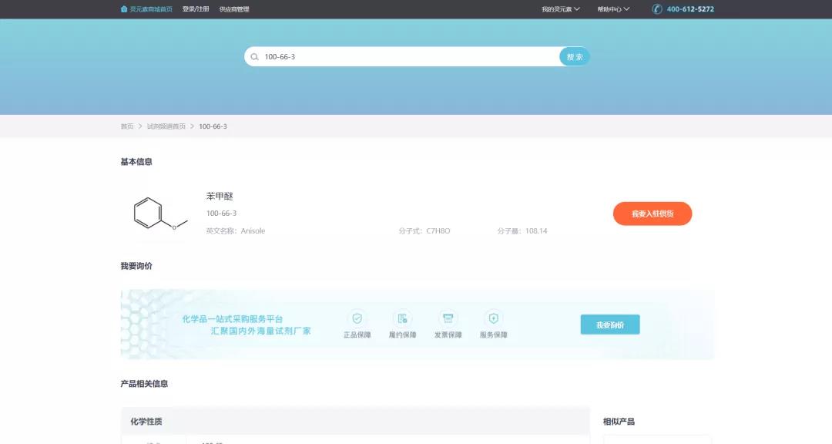Image resolution: width=832 pixels, height=444 pixels.
Task: Open 供应商管理 supplier management
Action: [x=234, y=9]
